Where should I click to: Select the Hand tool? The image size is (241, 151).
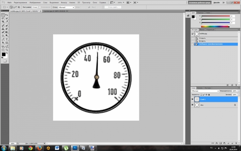[3, 50]
